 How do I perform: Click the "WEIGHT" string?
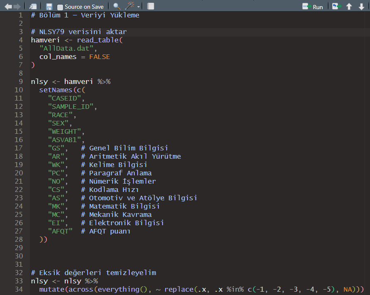tap(64, 131)
